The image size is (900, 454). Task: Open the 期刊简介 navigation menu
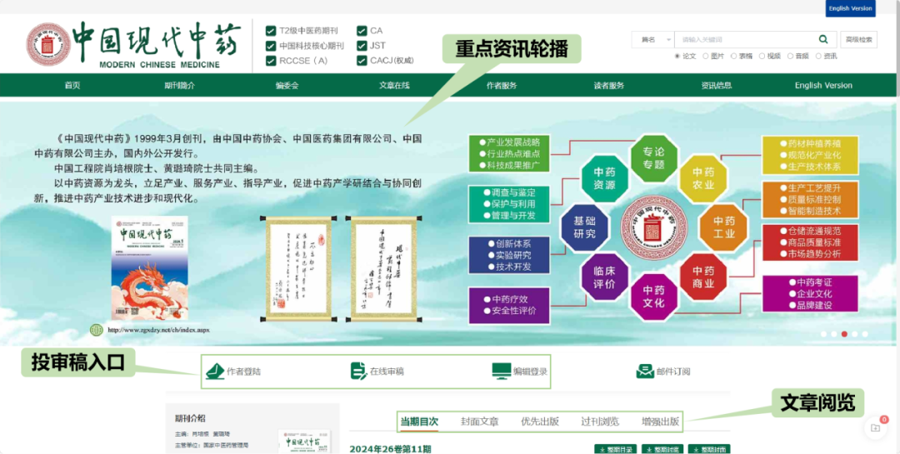(x=180, y=86)
